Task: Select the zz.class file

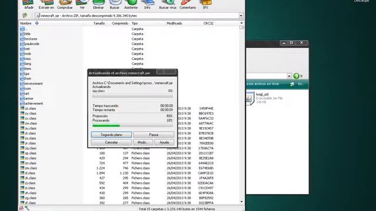Action: pos(28,108)
